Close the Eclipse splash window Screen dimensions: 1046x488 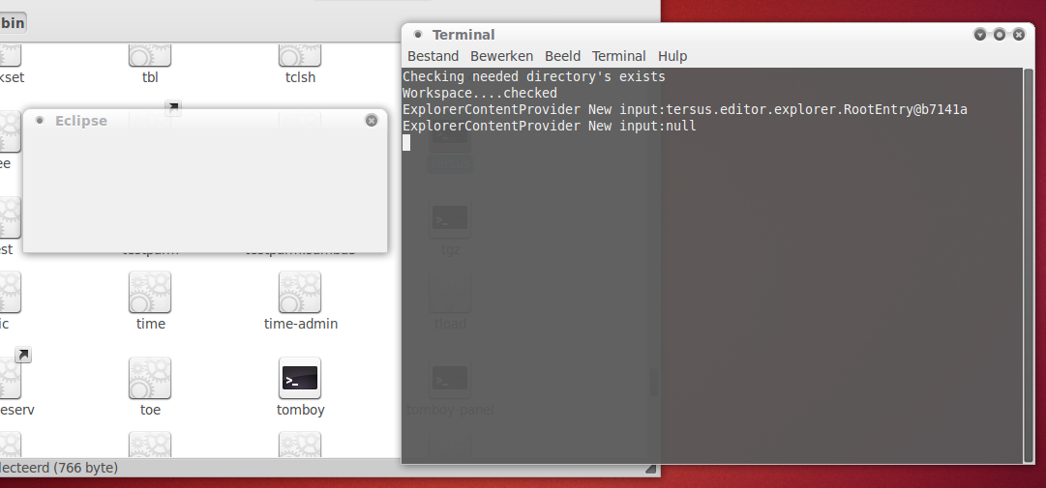point(372,121)
